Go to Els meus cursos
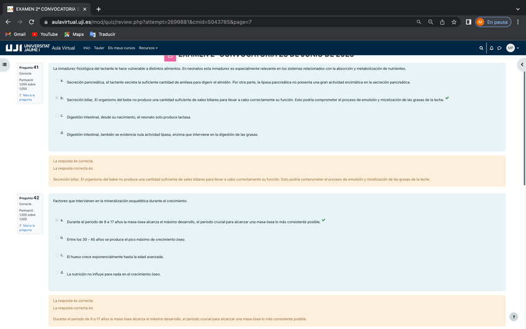 click(x=121, y=48)
